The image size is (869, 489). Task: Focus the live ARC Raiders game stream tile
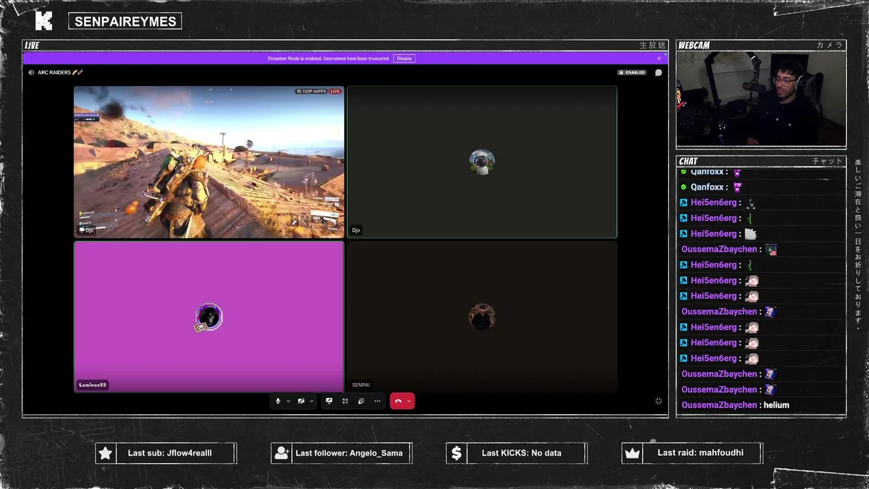209,162
